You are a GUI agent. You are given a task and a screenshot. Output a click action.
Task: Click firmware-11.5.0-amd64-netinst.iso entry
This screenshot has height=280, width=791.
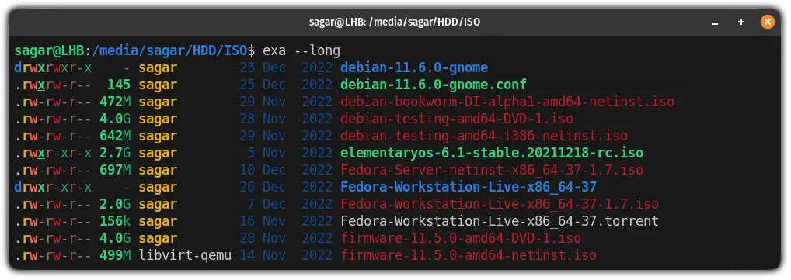click(469, 255)
